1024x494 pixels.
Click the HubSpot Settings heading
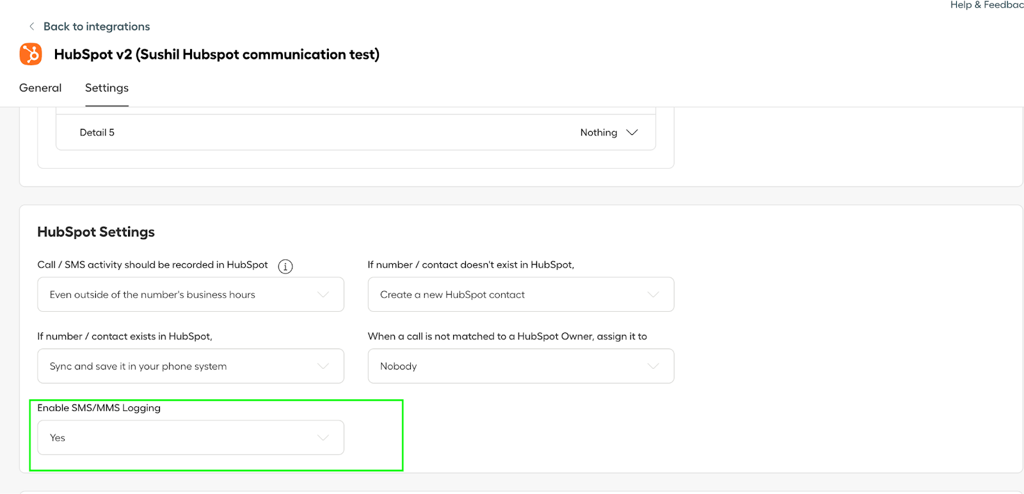[x=96, y=232]
